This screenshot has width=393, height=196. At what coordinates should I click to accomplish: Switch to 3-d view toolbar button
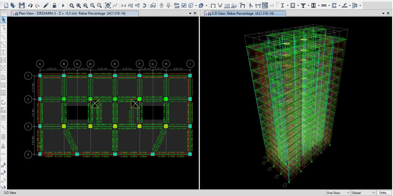pyautogui.click(x=123, y=5)
